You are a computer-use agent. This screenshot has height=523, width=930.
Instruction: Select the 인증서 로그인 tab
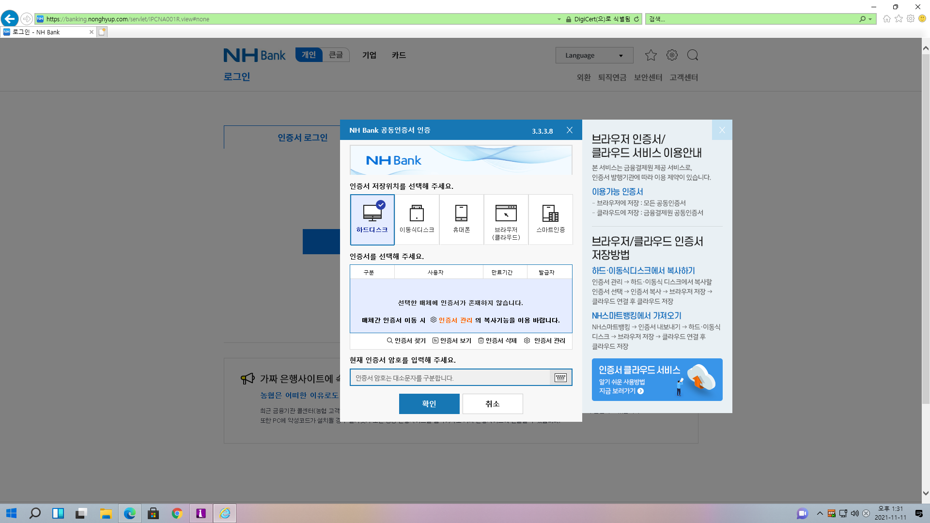[302, 138]
